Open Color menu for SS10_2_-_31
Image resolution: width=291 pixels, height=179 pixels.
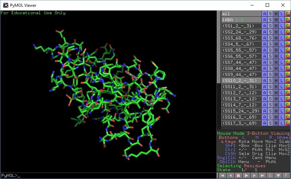[x=288, y=81]
